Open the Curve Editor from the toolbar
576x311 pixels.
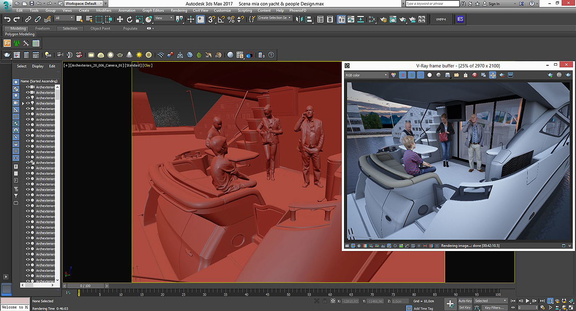coord(351,19)
